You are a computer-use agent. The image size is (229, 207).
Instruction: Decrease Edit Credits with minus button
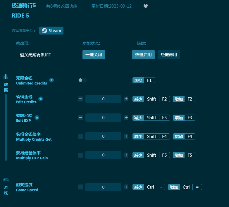click(80, 99)
